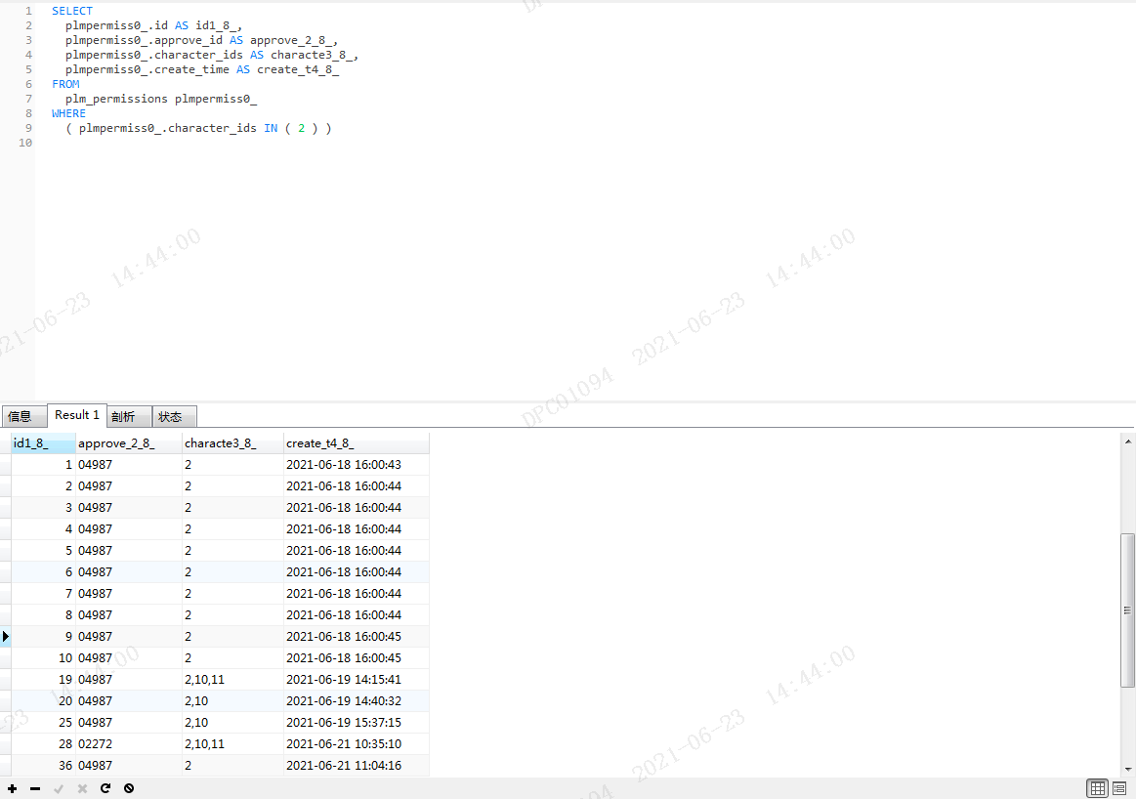Select cell '2,10,11' in row 28
Viewport: 1136px width, 799px height.
231,744
